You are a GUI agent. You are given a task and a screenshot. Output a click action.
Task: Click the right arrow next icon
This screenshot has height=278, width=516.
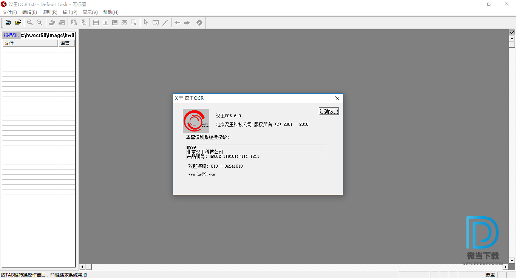tap(187, 23)
